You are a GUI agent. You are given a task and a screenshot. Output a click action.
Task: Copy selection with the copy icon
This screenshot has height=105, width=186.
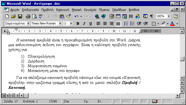pos(55,16)
